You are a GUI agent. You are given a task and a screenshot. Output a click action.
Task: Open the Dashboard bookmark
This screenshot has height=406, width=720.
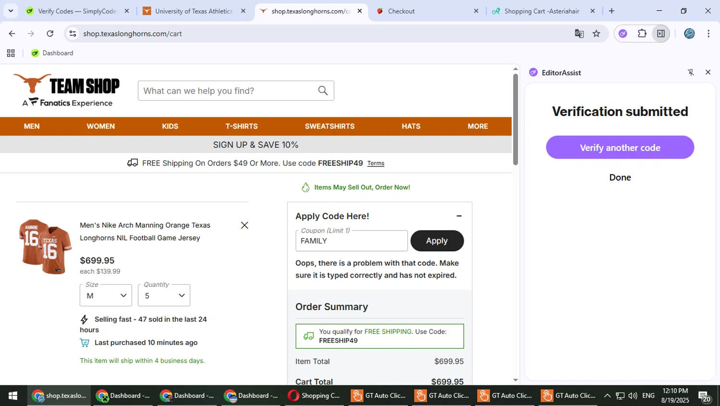(52, 53)
